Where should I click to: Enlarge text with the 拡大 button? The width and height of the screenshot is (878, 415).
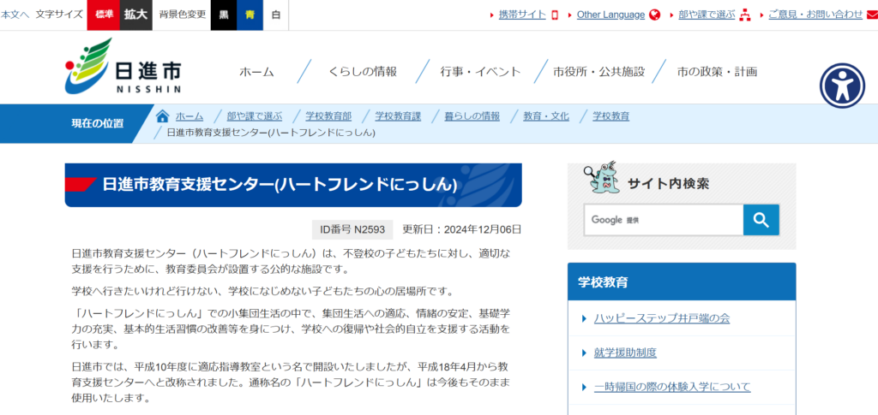point(135,15)
